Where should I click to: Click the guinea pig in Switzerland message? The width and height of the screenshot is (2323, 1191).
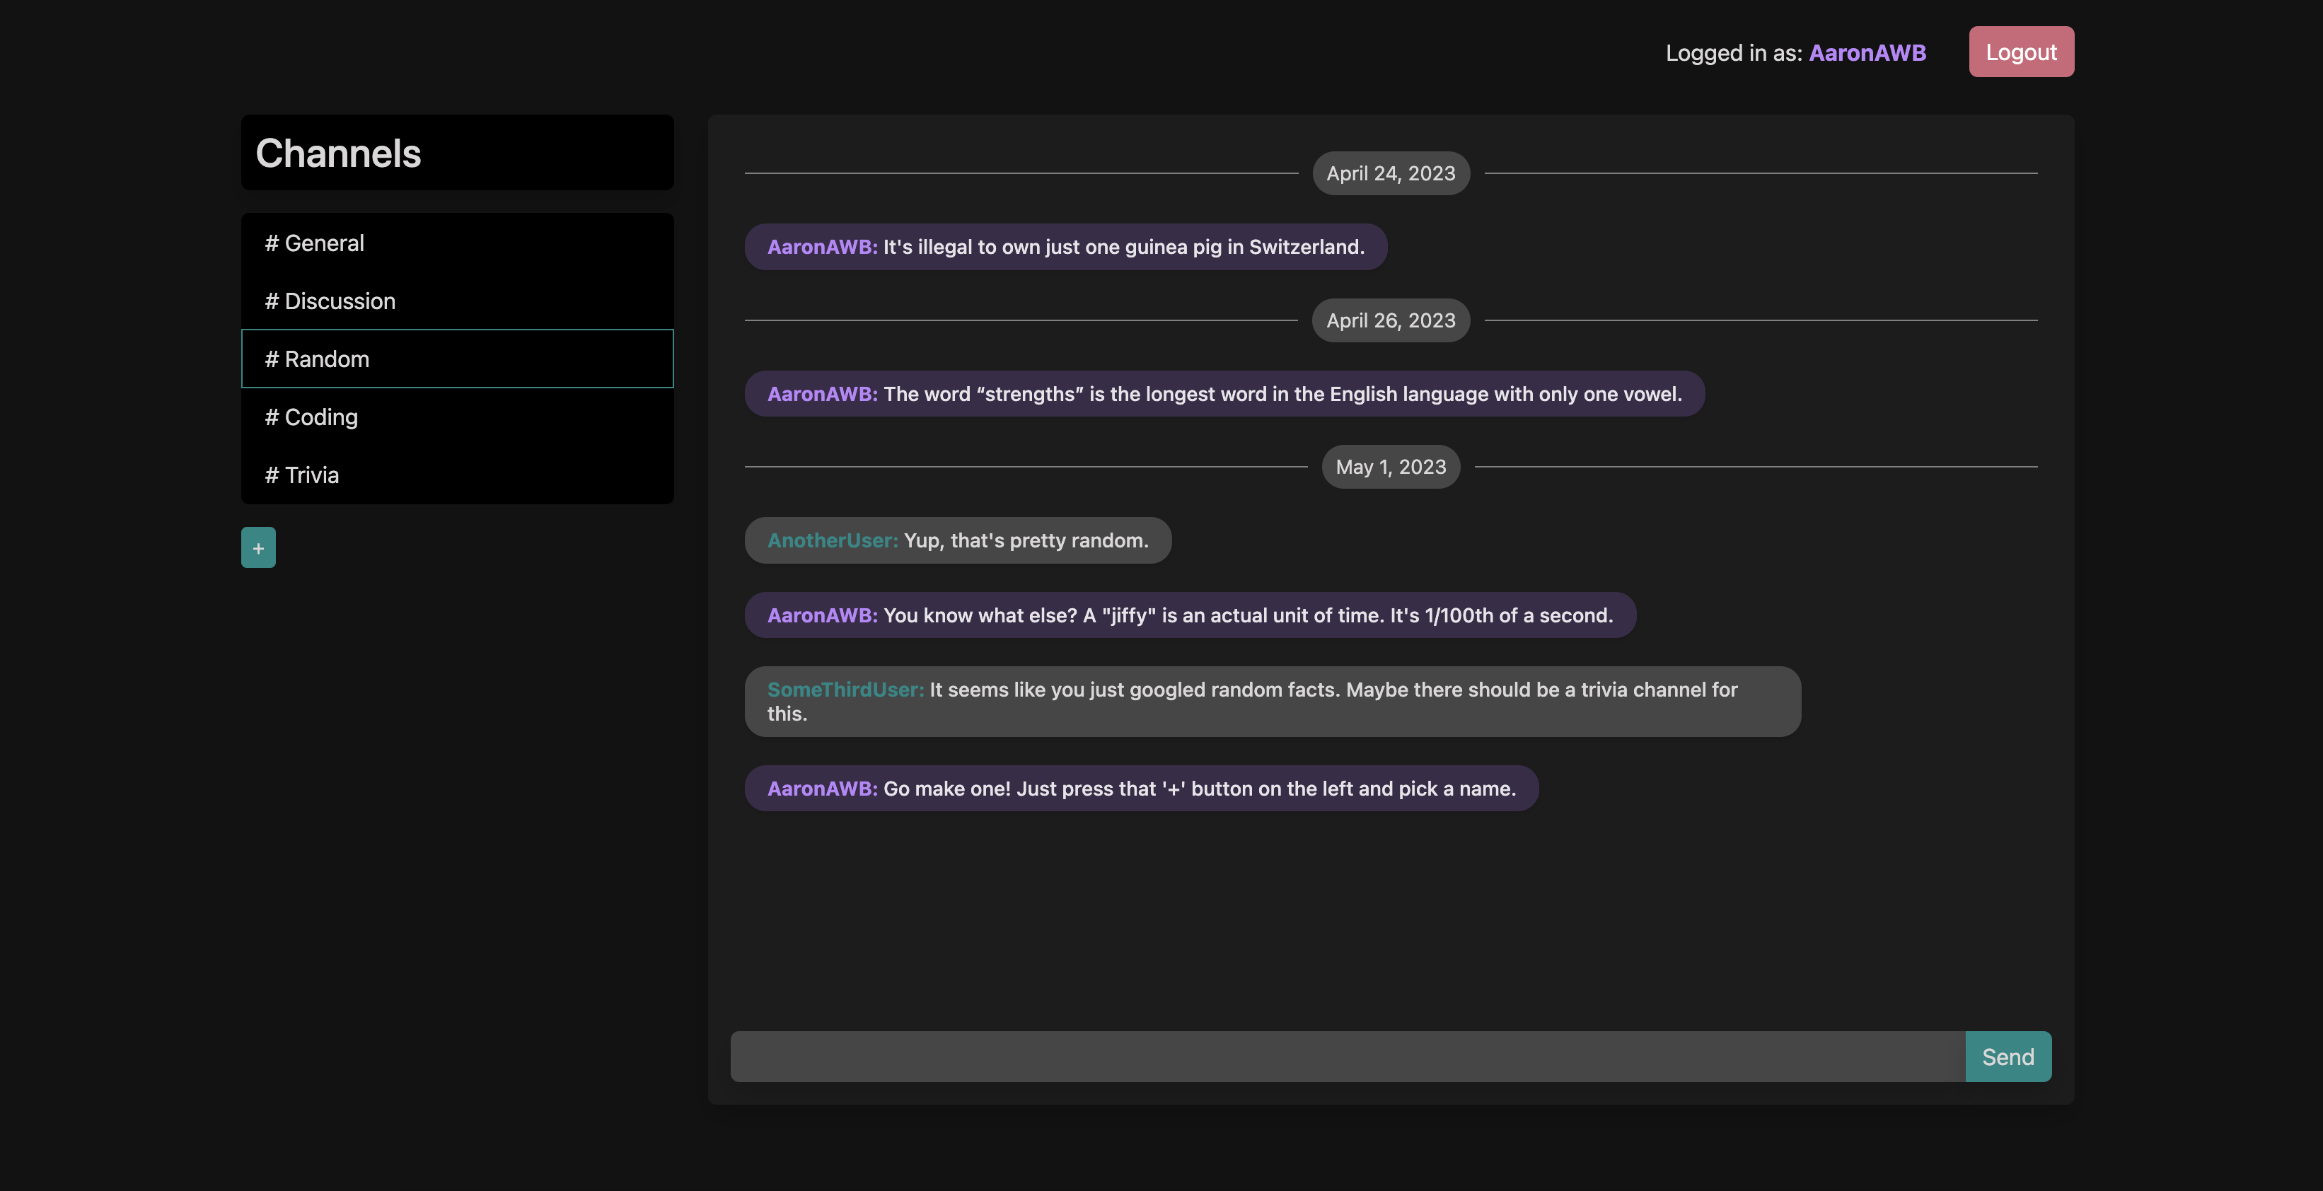1065,246
